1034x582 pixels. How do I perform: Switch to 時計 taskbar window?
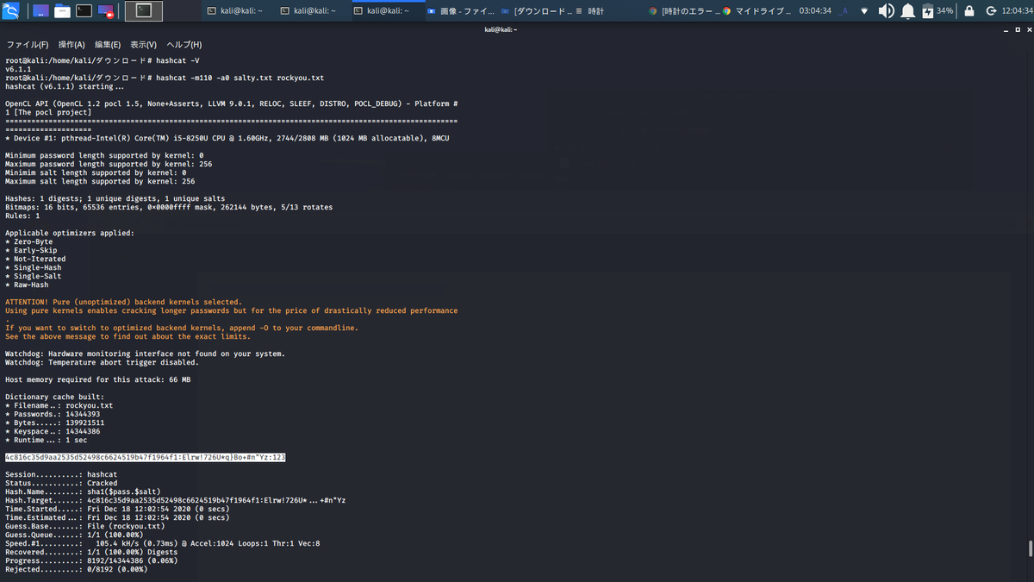coord(608,11)
